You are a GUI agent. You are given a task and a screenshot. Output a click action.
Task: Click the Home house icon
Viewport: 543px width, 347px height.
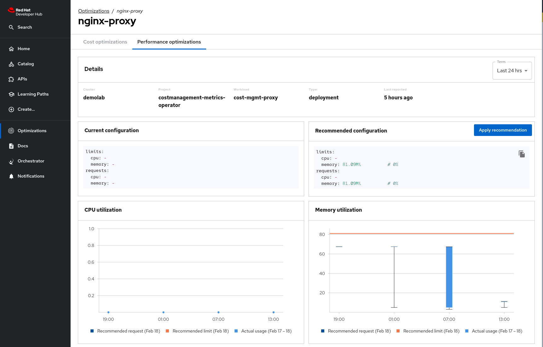(11, 49)
